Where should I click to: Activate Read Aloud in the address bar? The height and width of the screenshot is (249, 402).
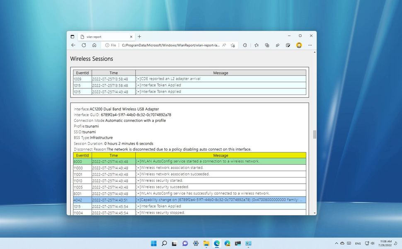pyautogui.click(x=224, y=45)
